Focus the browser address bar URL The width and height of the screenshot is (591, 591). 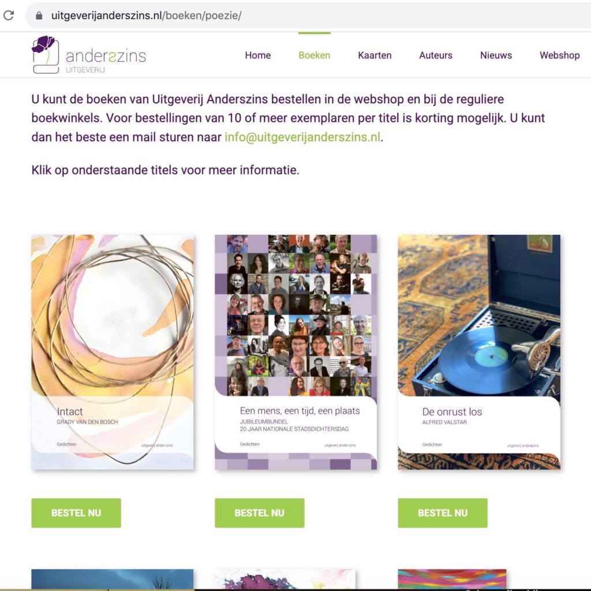(146, 16)
